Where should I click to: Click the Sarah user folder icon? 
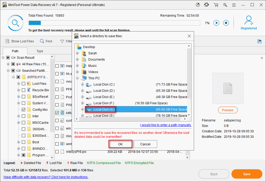tap(84, 53)
